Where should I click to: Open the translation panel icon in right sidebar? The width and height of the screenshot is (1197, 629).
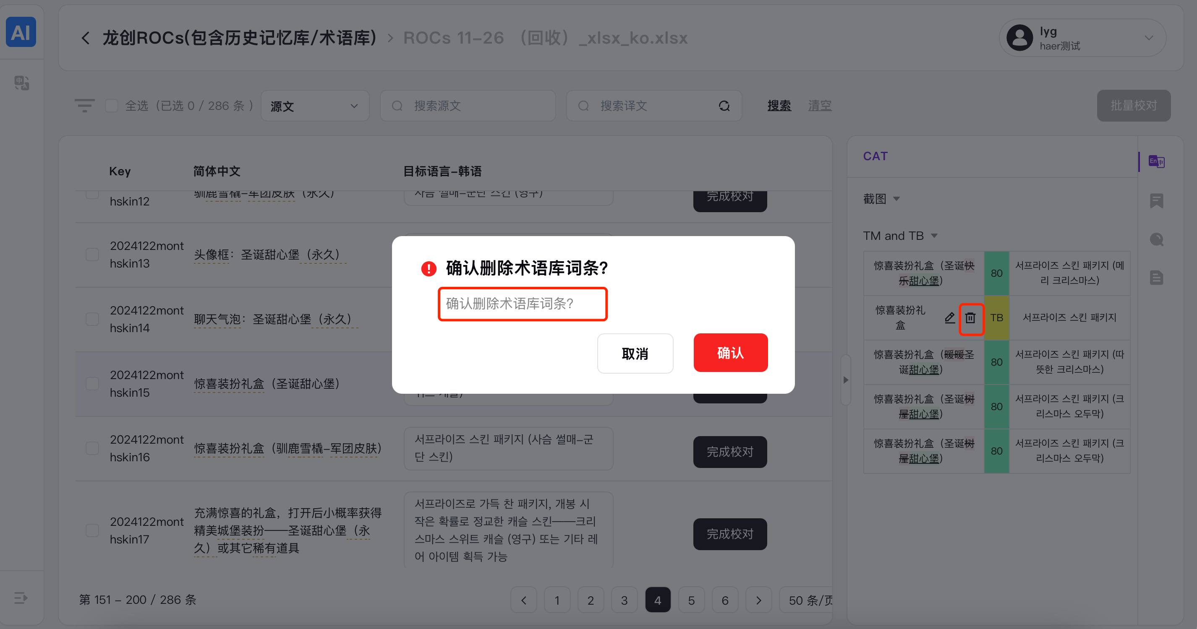click(x=1156, y=161)
